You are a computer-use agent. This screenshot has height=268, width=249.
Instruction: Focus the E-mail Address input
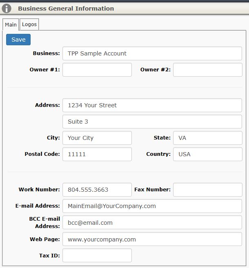point(152,206)
